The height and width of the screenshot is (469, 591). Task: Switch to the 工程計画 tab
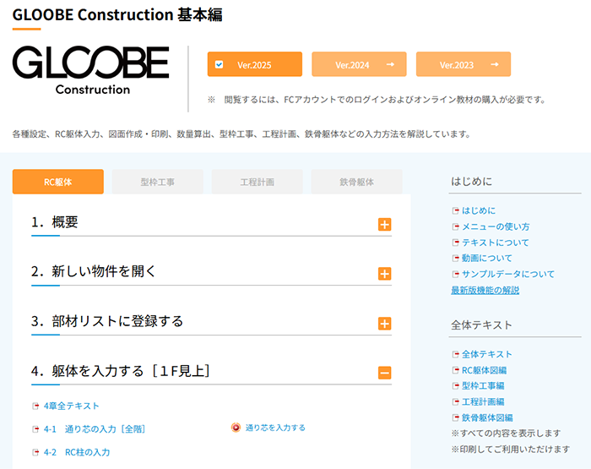click(x=257, y=182)
